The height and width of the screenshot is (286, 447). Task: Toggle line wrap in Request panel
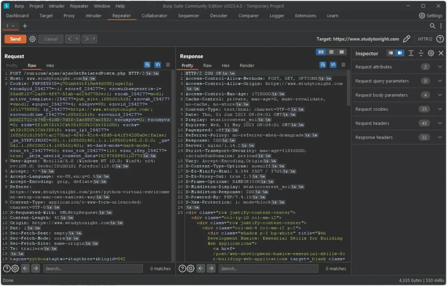147,65
